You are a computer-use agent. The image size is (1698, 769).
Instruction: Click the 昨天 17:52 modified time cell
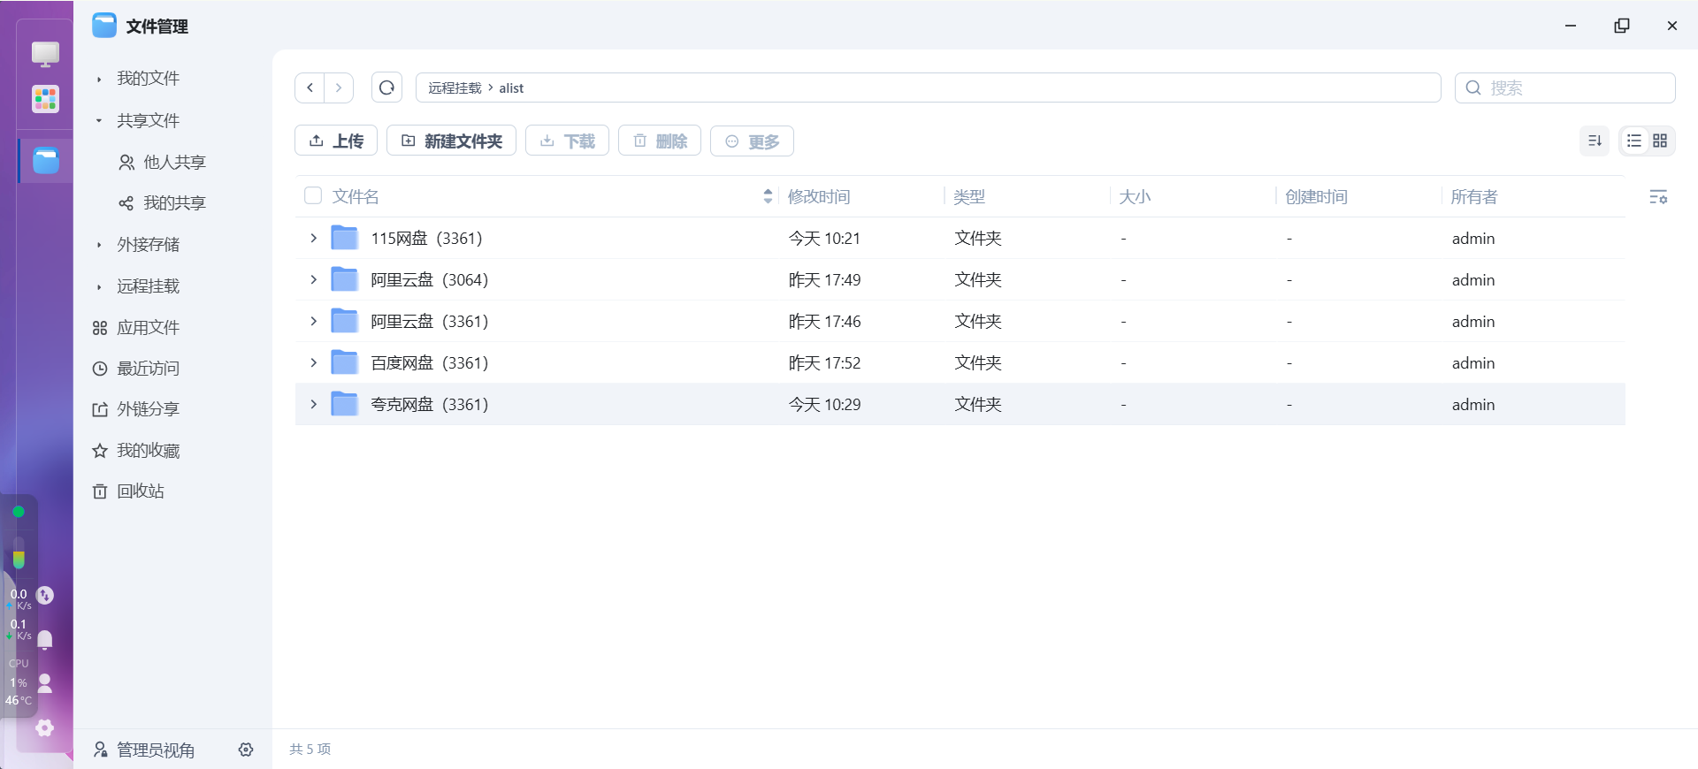[824, 362]
